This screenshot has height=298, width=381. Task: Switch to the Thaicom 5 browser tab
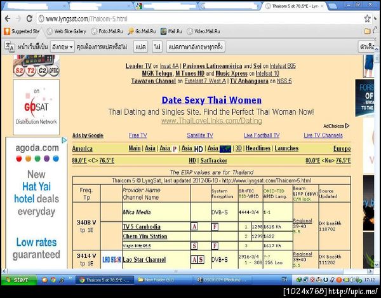295,6
